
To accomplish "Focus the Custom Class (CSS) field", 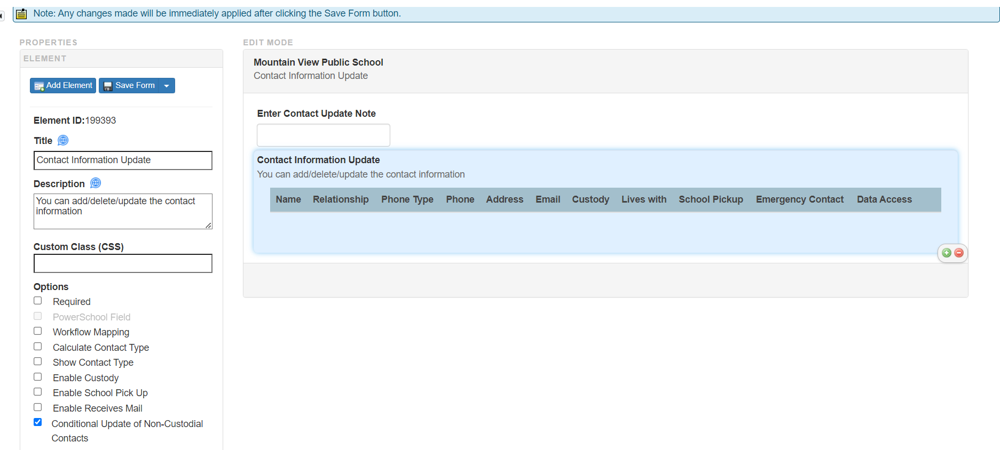I will click(x=123, y=263).
